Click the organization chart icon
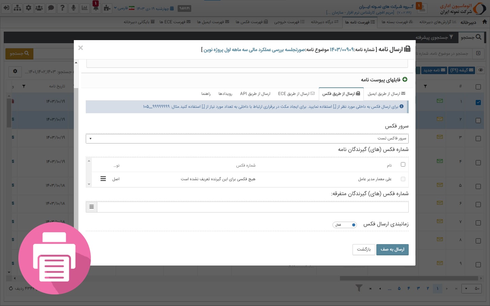This screenshot has height=306, width=490. tap(17, 8)
